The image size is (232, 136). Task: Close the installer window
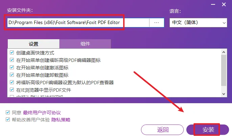[224, 4]
